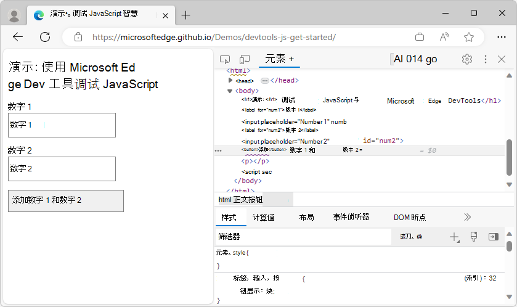This screenshot has width=517, height=307.
Task: Close the DevTools panel
Action: click(502, 59)
